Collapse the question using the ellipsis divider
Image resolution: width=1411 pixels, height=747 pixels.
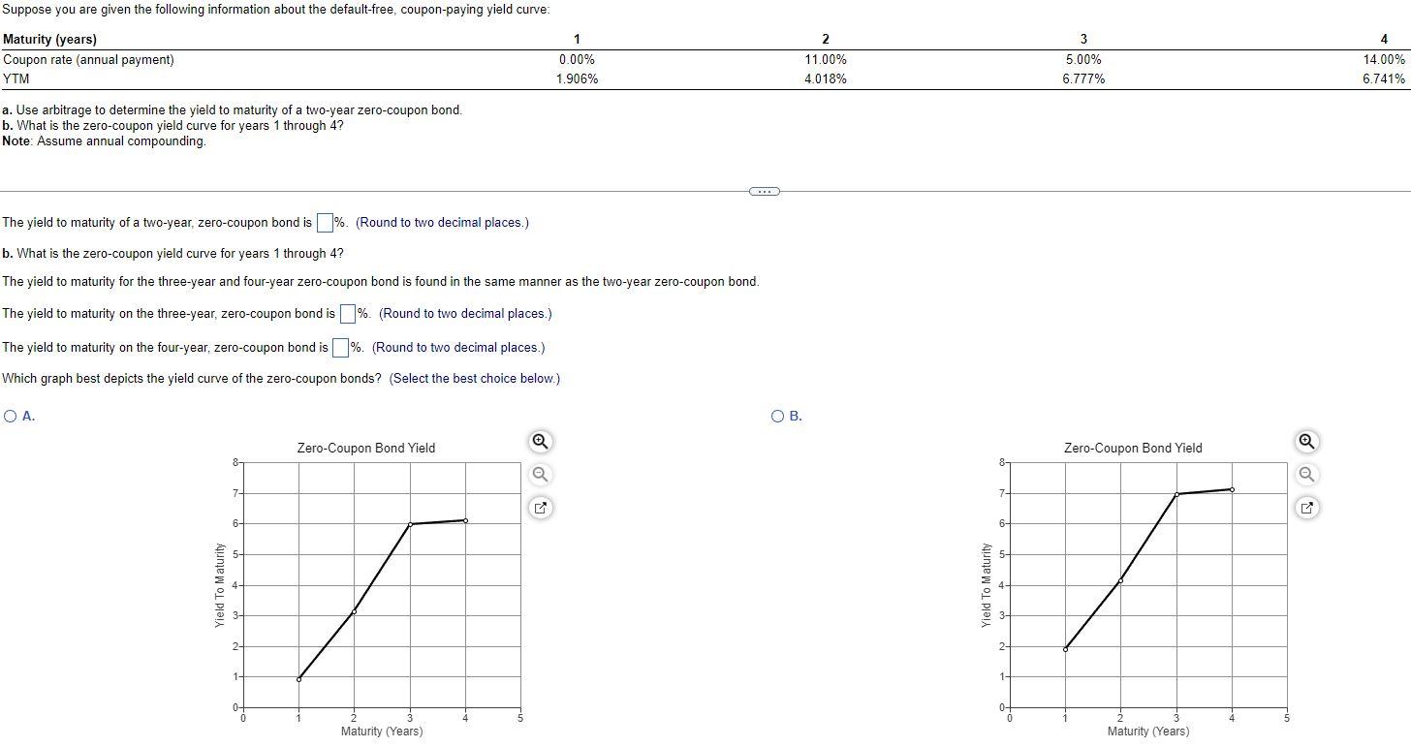(x=764, y=191)
